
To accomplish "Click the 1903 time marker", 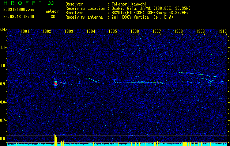I will tap(69, 31).
